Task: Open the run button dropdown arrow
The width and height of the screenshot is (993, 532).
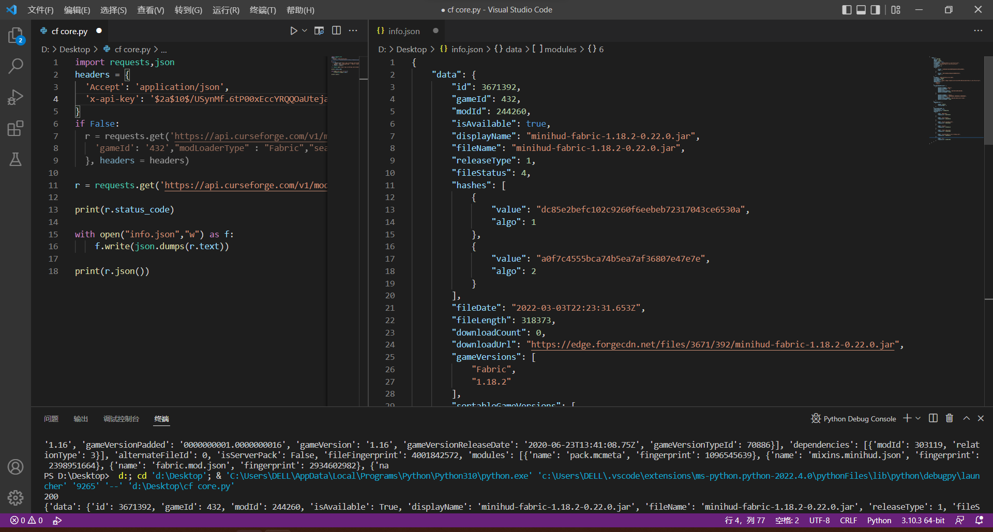Action: click(305, 31)
